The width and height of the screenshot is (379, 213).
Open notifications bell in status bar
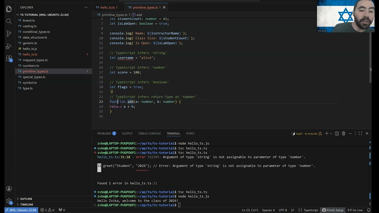369,210
